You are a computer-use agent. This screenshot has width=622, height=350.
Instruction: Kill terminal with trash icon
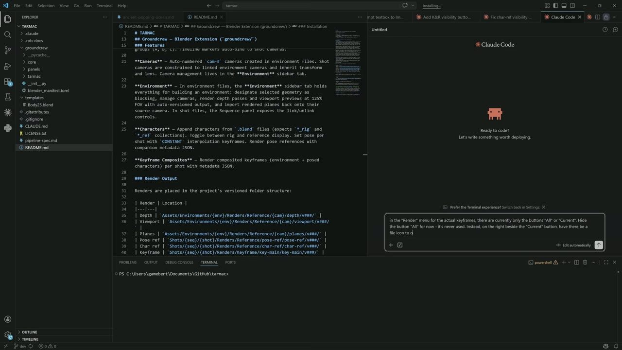(585, 262)
